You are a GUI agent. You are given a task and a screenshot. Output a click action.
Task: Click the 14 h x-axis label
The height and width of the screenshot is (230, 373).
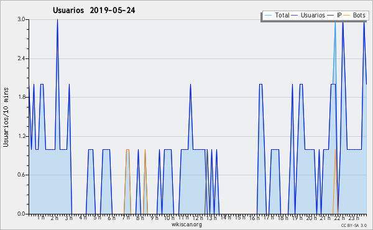(226, 218)
